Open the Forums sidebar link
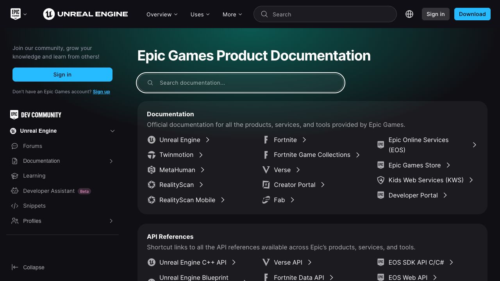Screen dimensions: 500x281 pos(32,146)
